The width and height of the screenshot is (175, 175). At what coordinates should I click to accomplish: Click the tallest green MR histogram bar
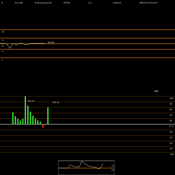(25, 110)
